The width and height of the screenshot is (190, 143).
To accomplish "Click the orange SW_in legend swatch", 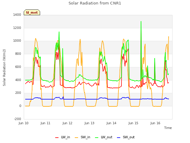I will [77, 138].
